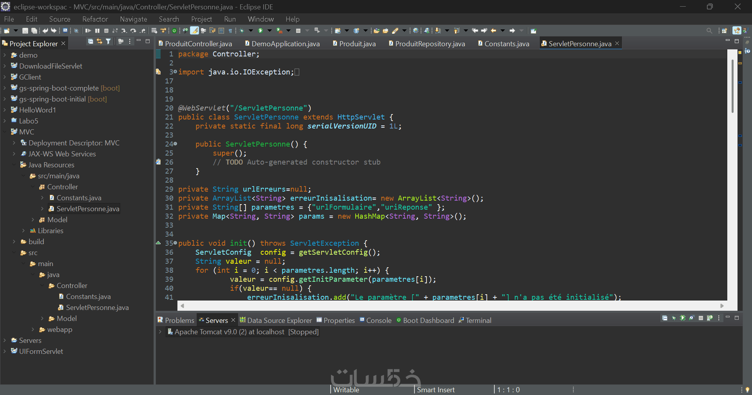The width and height of the screenshot is (752, 395).
Task: Toggle Link with Editor in Project Explorer
Action: 99,42
